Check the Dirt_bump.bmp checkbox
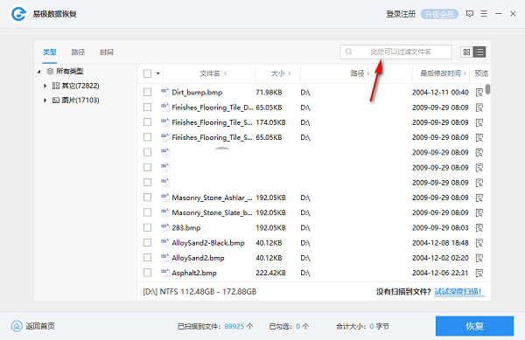 click(x=147, y=92)
